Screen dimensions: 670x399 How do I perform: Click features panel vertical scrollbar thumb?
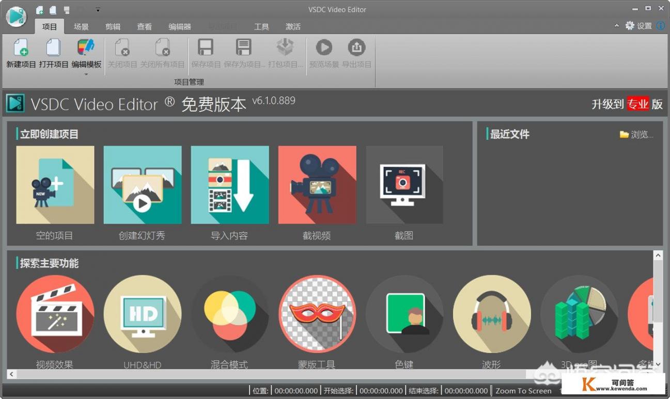tap(658, 292)
